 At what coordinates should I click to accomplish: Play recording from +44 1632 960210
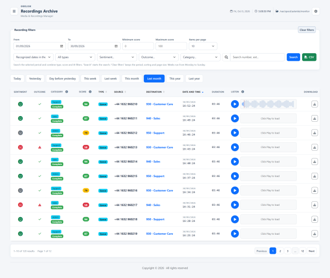tap(235, 104)
